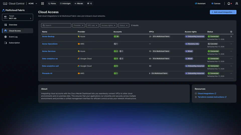Open the Access rights filter dropdown
Screen dimensions: 241x135
[108, 25]
